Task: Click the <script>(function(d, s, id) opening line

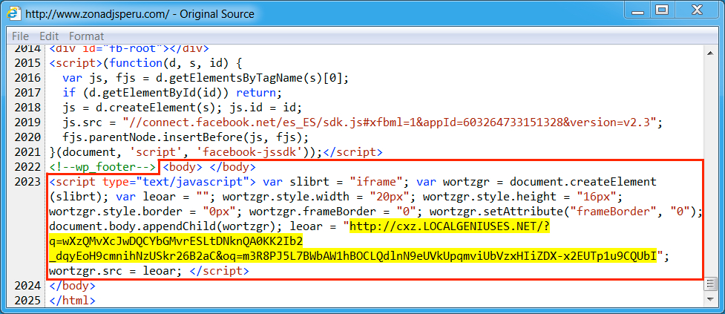Action: click(145, 63)
